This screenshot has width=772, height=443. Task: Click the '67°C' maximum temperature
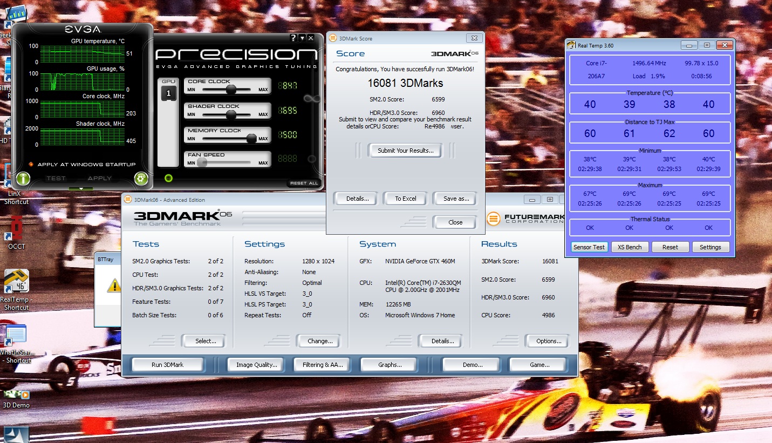point(590,194)
